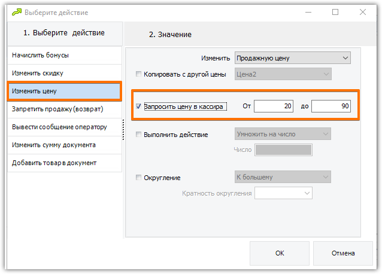Choose 'Изменить сумму документа' action
This screenshot has height=274, width=382.
65,145
